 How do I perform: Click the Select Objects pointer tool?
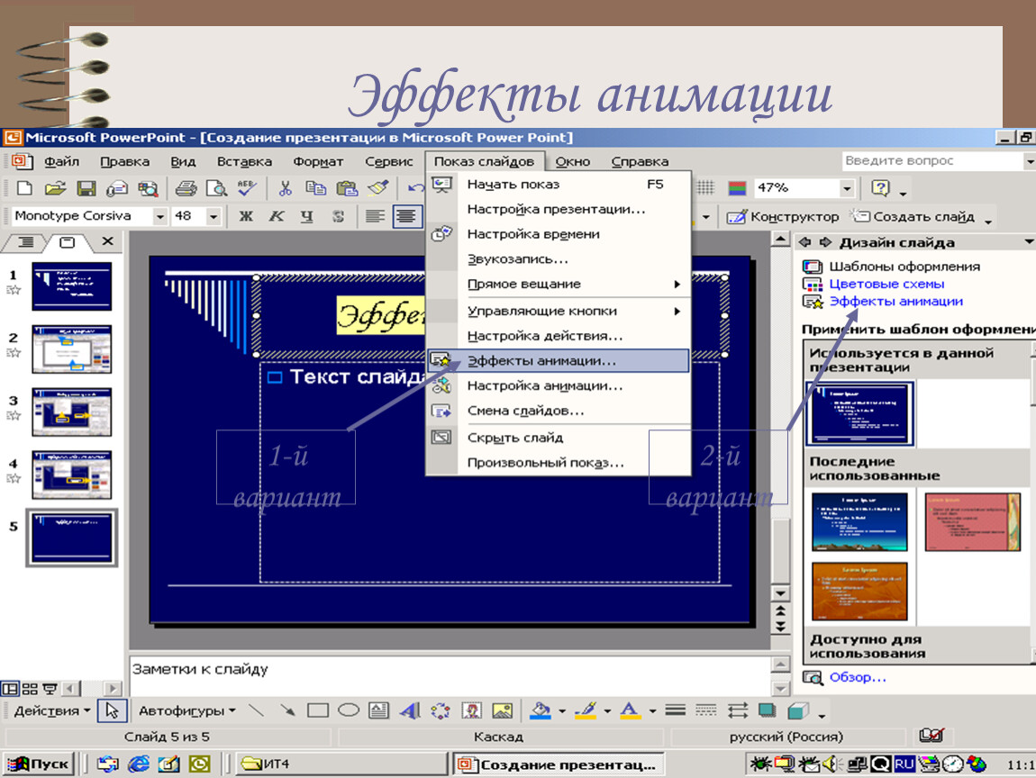[x=112, y=710]
